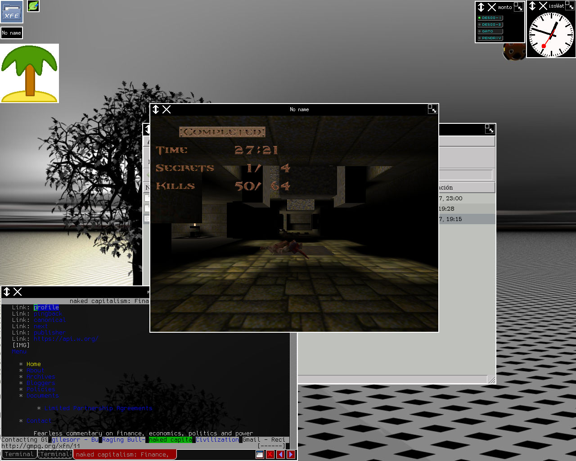Screen dimensions: 576x461
Task: Select the red 'naked capitalism: Finance,' terminal tab
Action: click(125, 455)
